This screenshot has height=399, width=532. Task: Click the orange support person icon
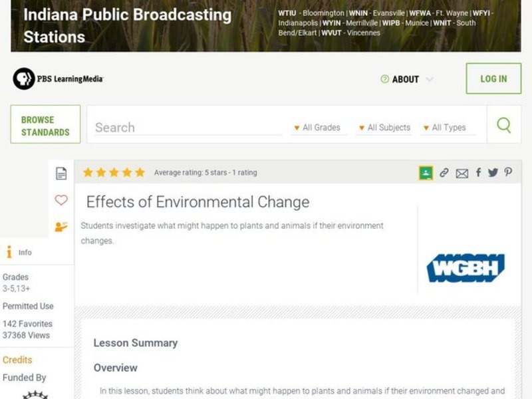(x=61, y=226)
